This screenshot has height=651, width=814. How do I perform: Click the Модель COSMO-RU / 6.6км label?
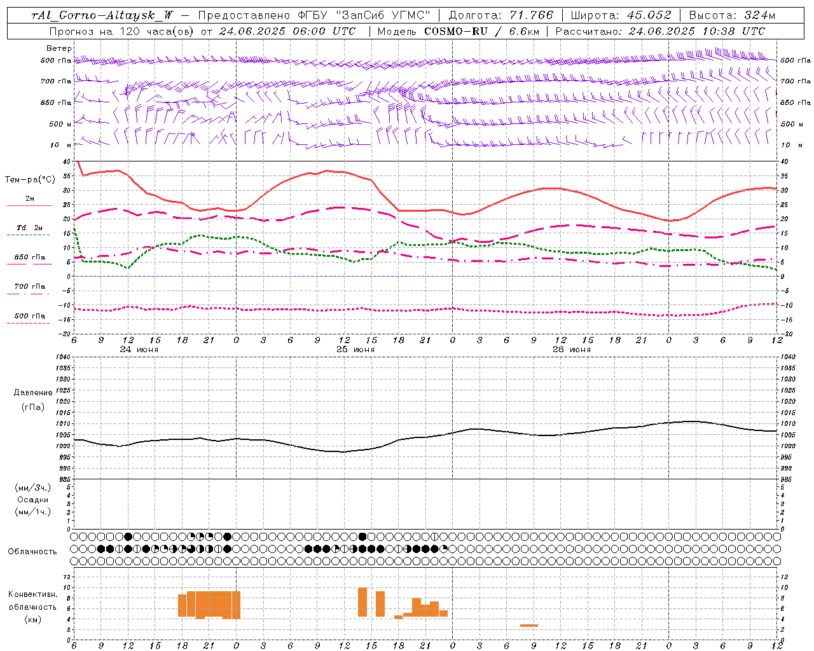[x=457, y=31]
